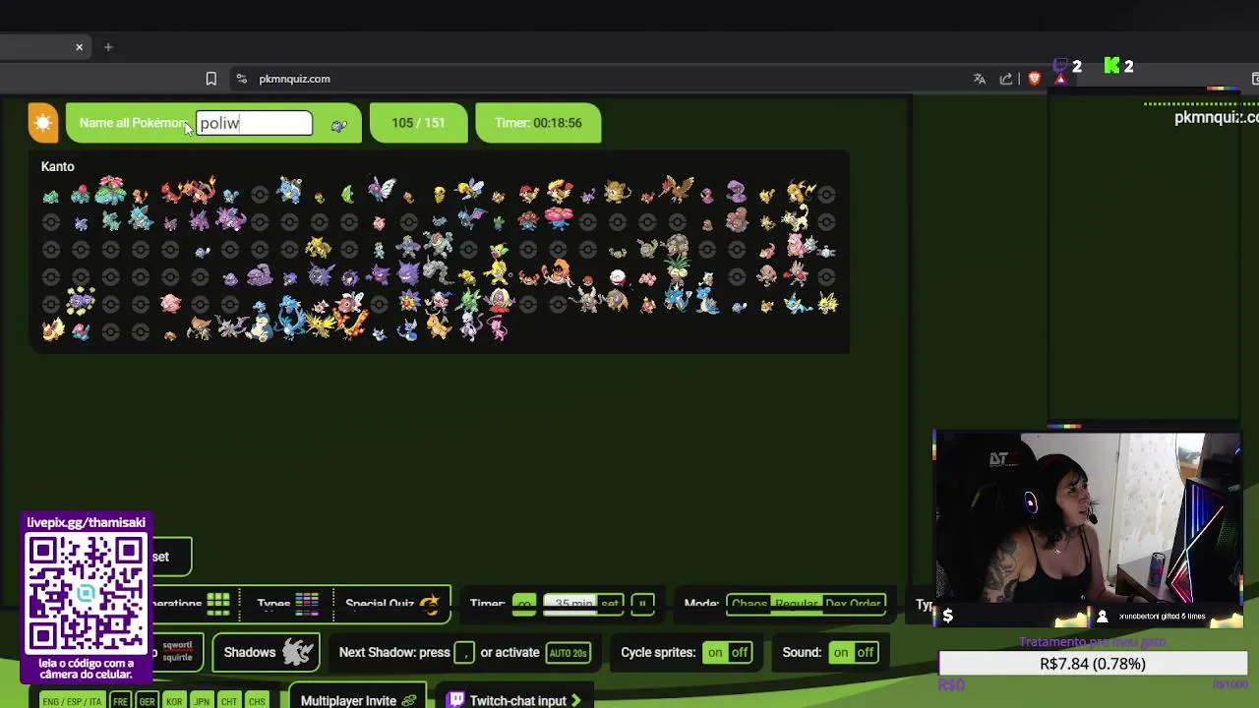The width and height of the screenshot is (1259, 708).
Task: Click the Snorlax sprite
Action: [x=260, y=329]
